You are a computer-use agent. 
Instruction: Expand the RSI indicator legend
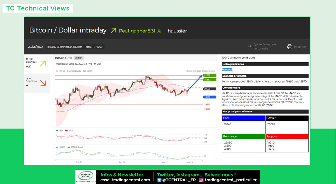coord(59,130)
